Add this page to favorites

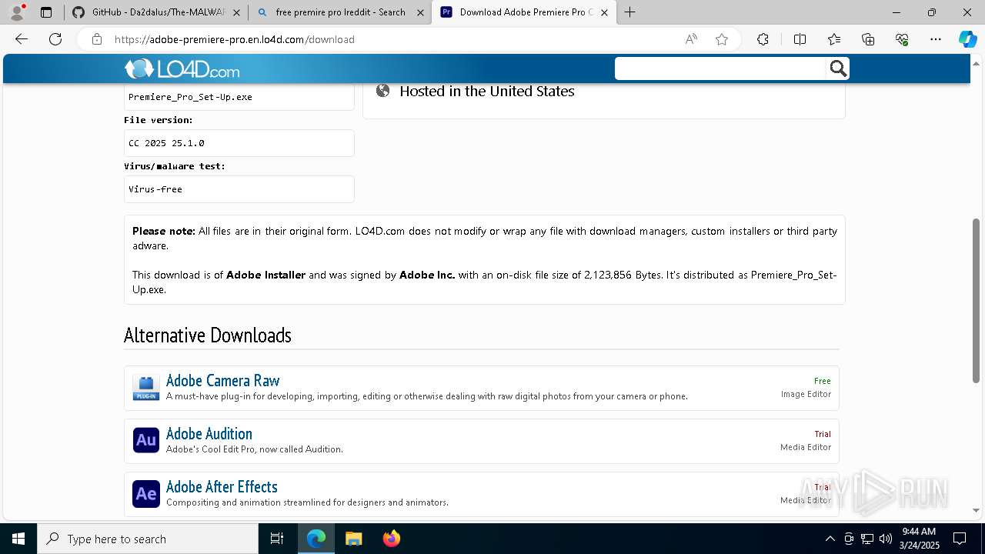pos(722,39)
